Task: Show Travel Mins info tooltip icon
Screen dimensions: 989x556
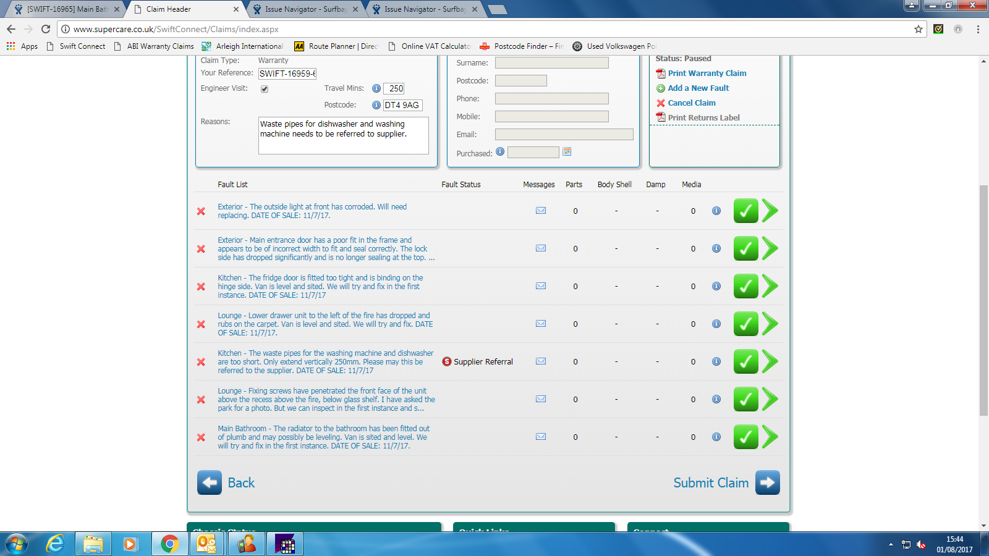Action: click(x=376, y=88)
